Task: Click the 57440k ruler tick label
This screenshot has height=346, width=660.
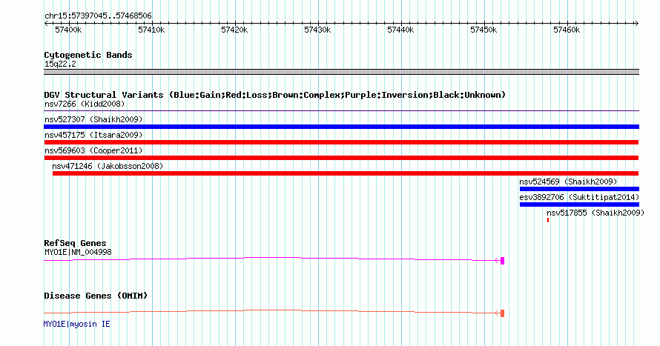Action: tap(400, 30)
